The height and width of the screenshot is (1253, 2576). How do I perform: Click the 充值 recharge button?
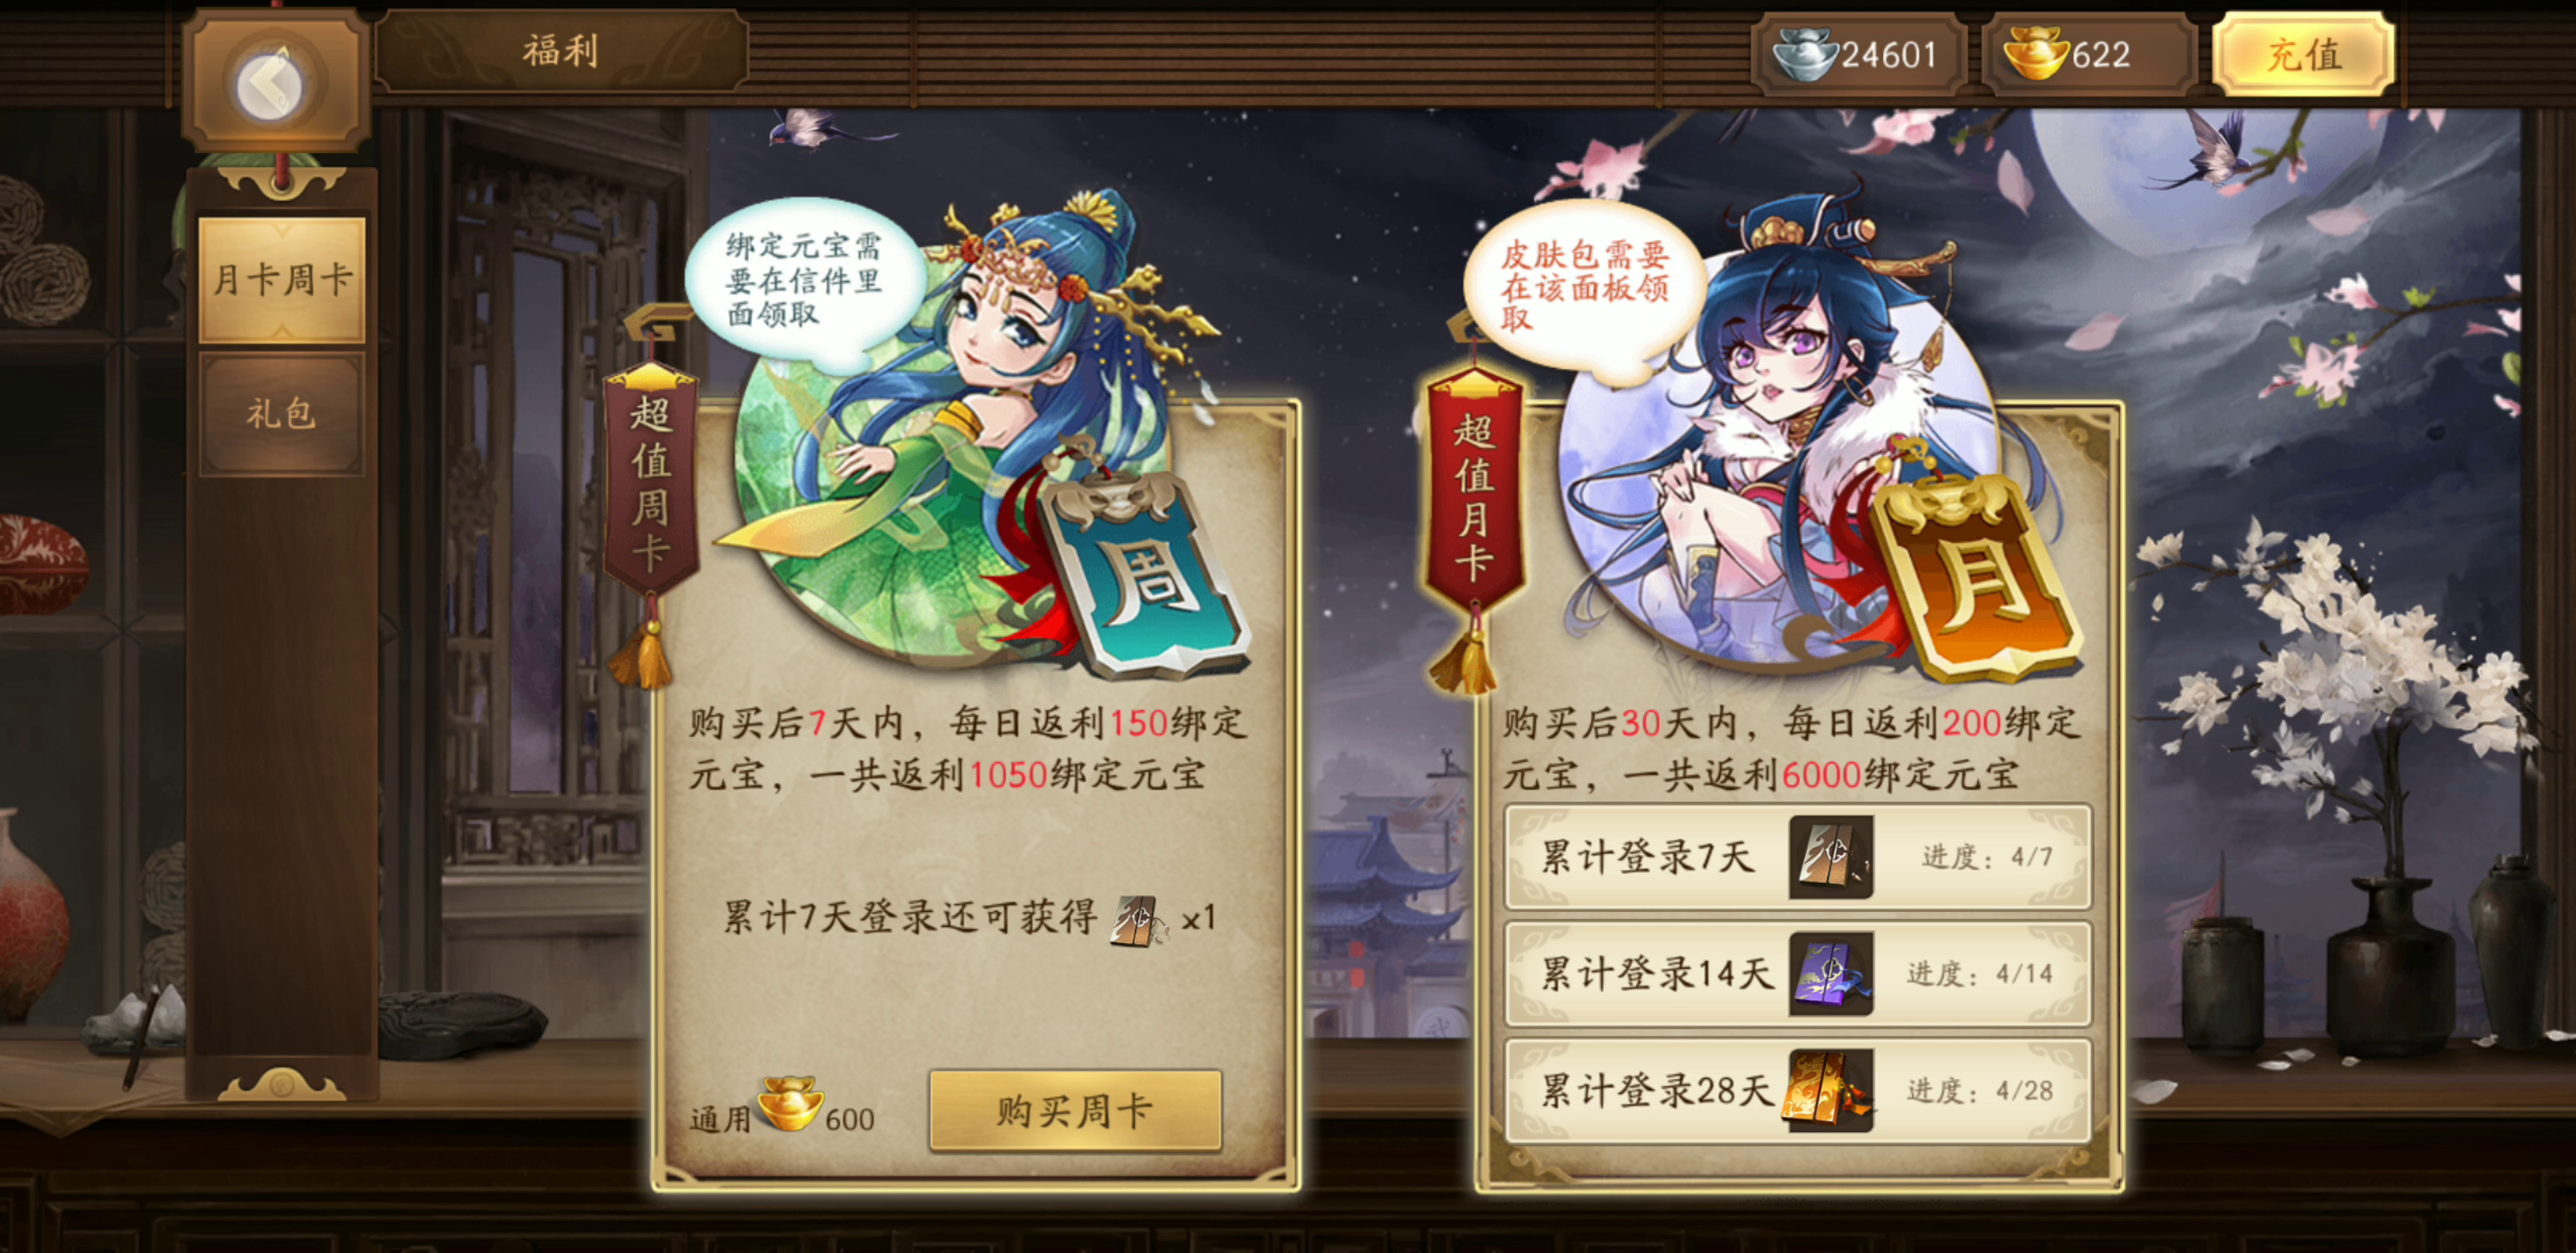pos(2302,55)
